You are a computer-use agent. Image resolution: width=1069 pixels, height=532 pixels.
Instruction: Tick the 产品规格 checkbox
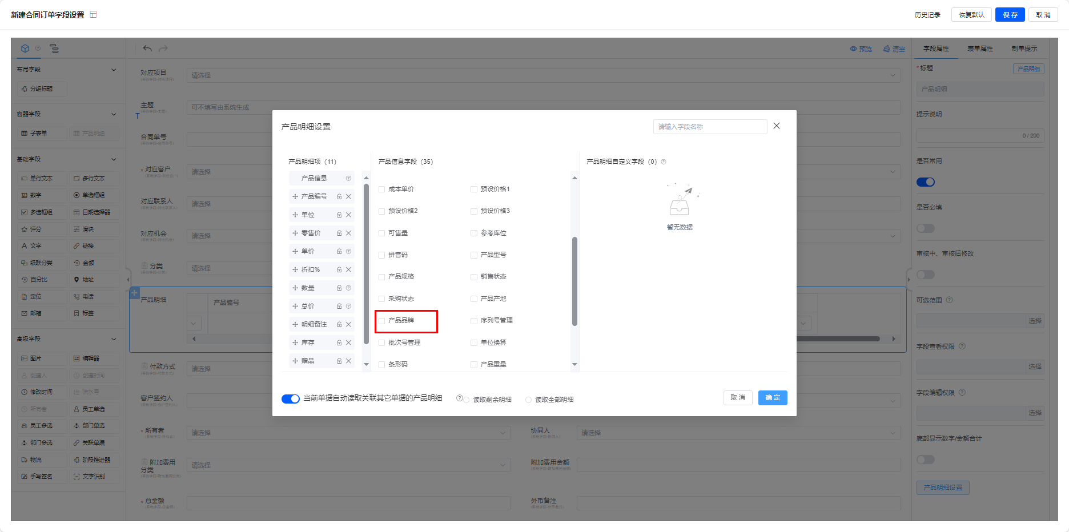[382, 277]
